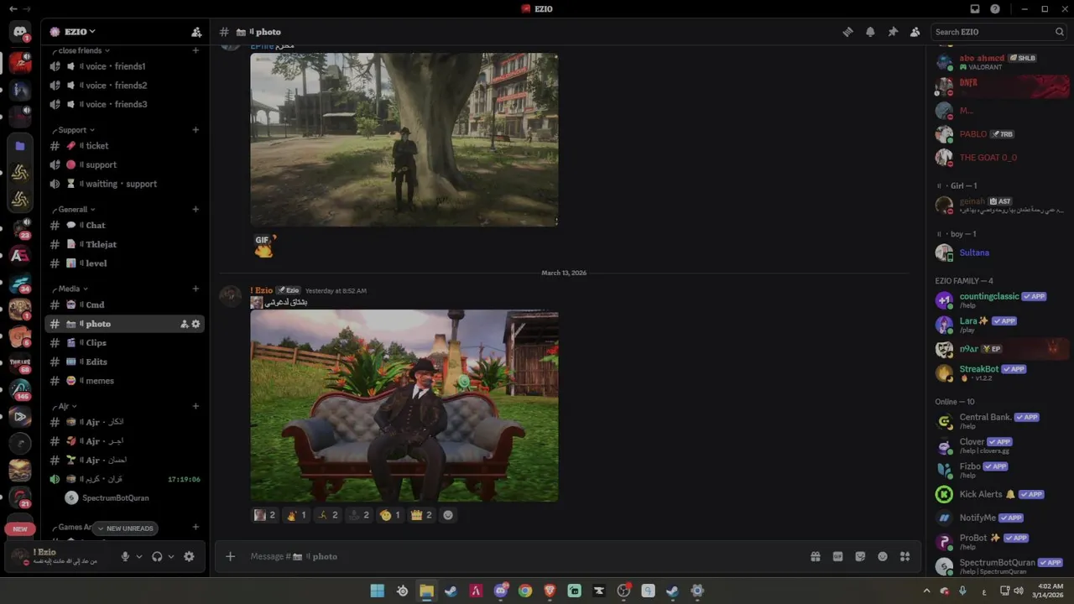Open the sticker picker icon

pos(860,556)
